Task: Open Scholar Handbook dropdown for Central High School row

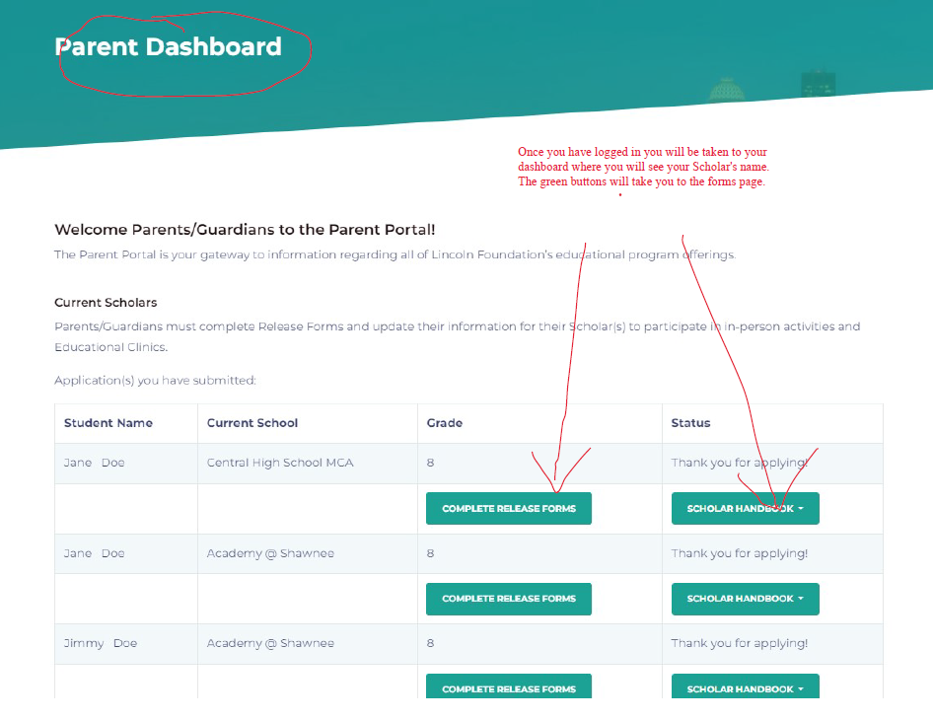Action: pyautogui.click(x=745, y=509)
